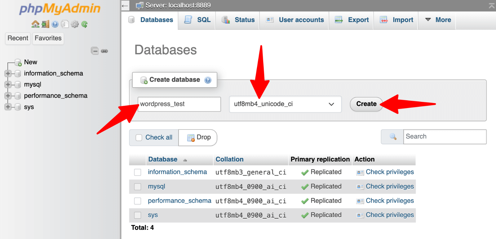The image size is (496, 239).
Task: Switch to the Status tab
Action: tap(238, 20)
